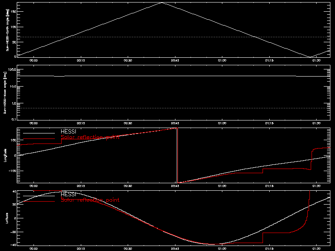Click Solar reflection point legend in Longitude plot
This screenshot has width=335, height=251.
coord(90,137)
